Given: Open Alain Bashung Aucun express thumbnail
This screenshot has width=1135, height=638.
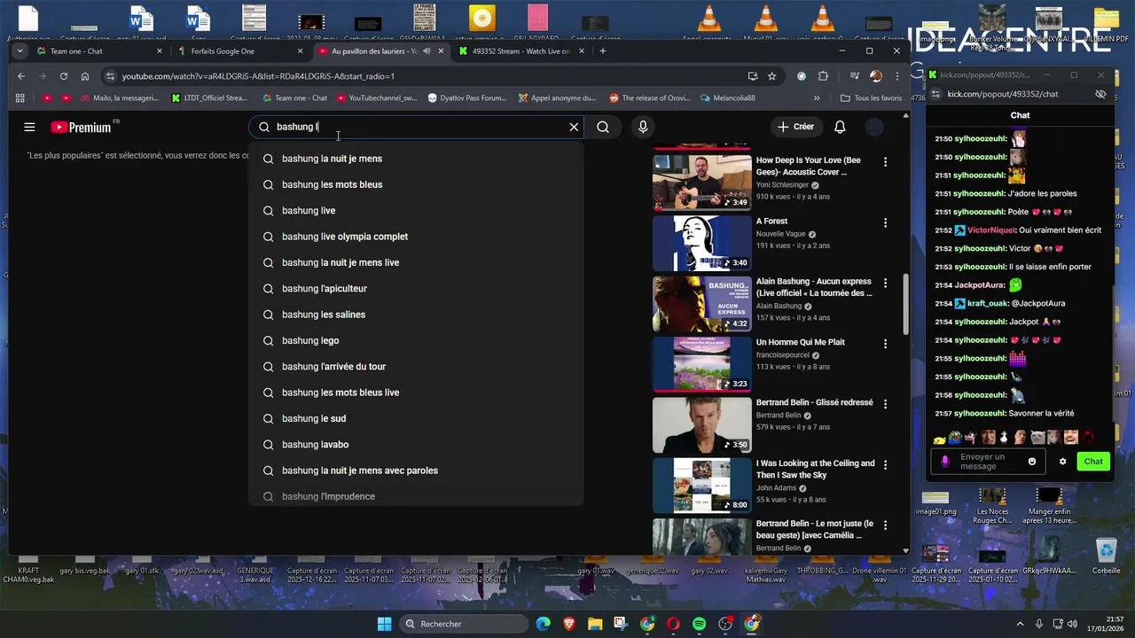Looking at the screenshot, I should click(x=702, y=304).
